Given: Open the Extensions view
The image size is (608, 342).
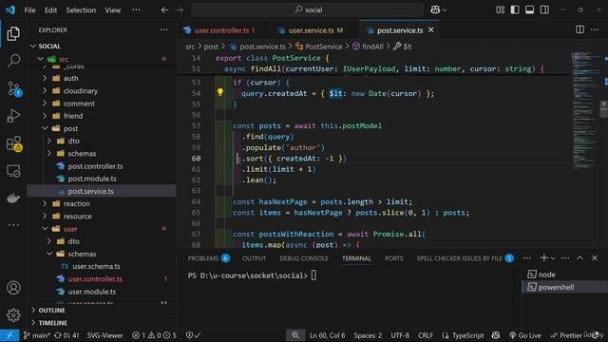Looking at the screenshot, I should tap(14, 143).
